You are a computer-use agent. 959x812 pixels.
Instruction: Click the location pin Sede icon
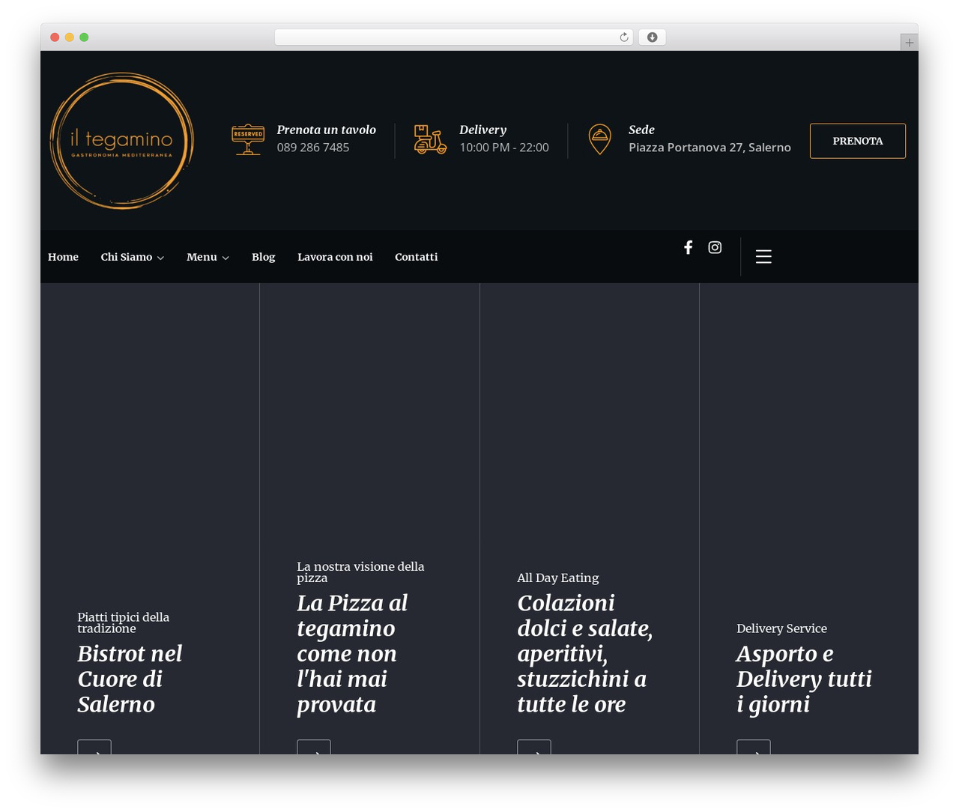599,139
